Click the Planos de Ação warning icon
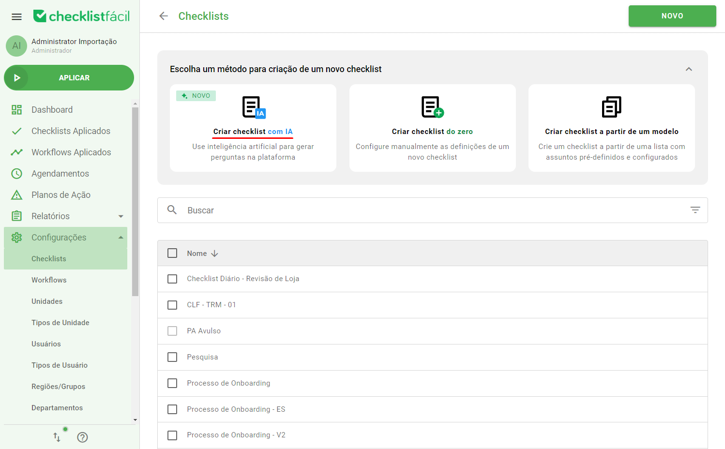The width and height of the screenshot is (725, 449). pos(16,195)
